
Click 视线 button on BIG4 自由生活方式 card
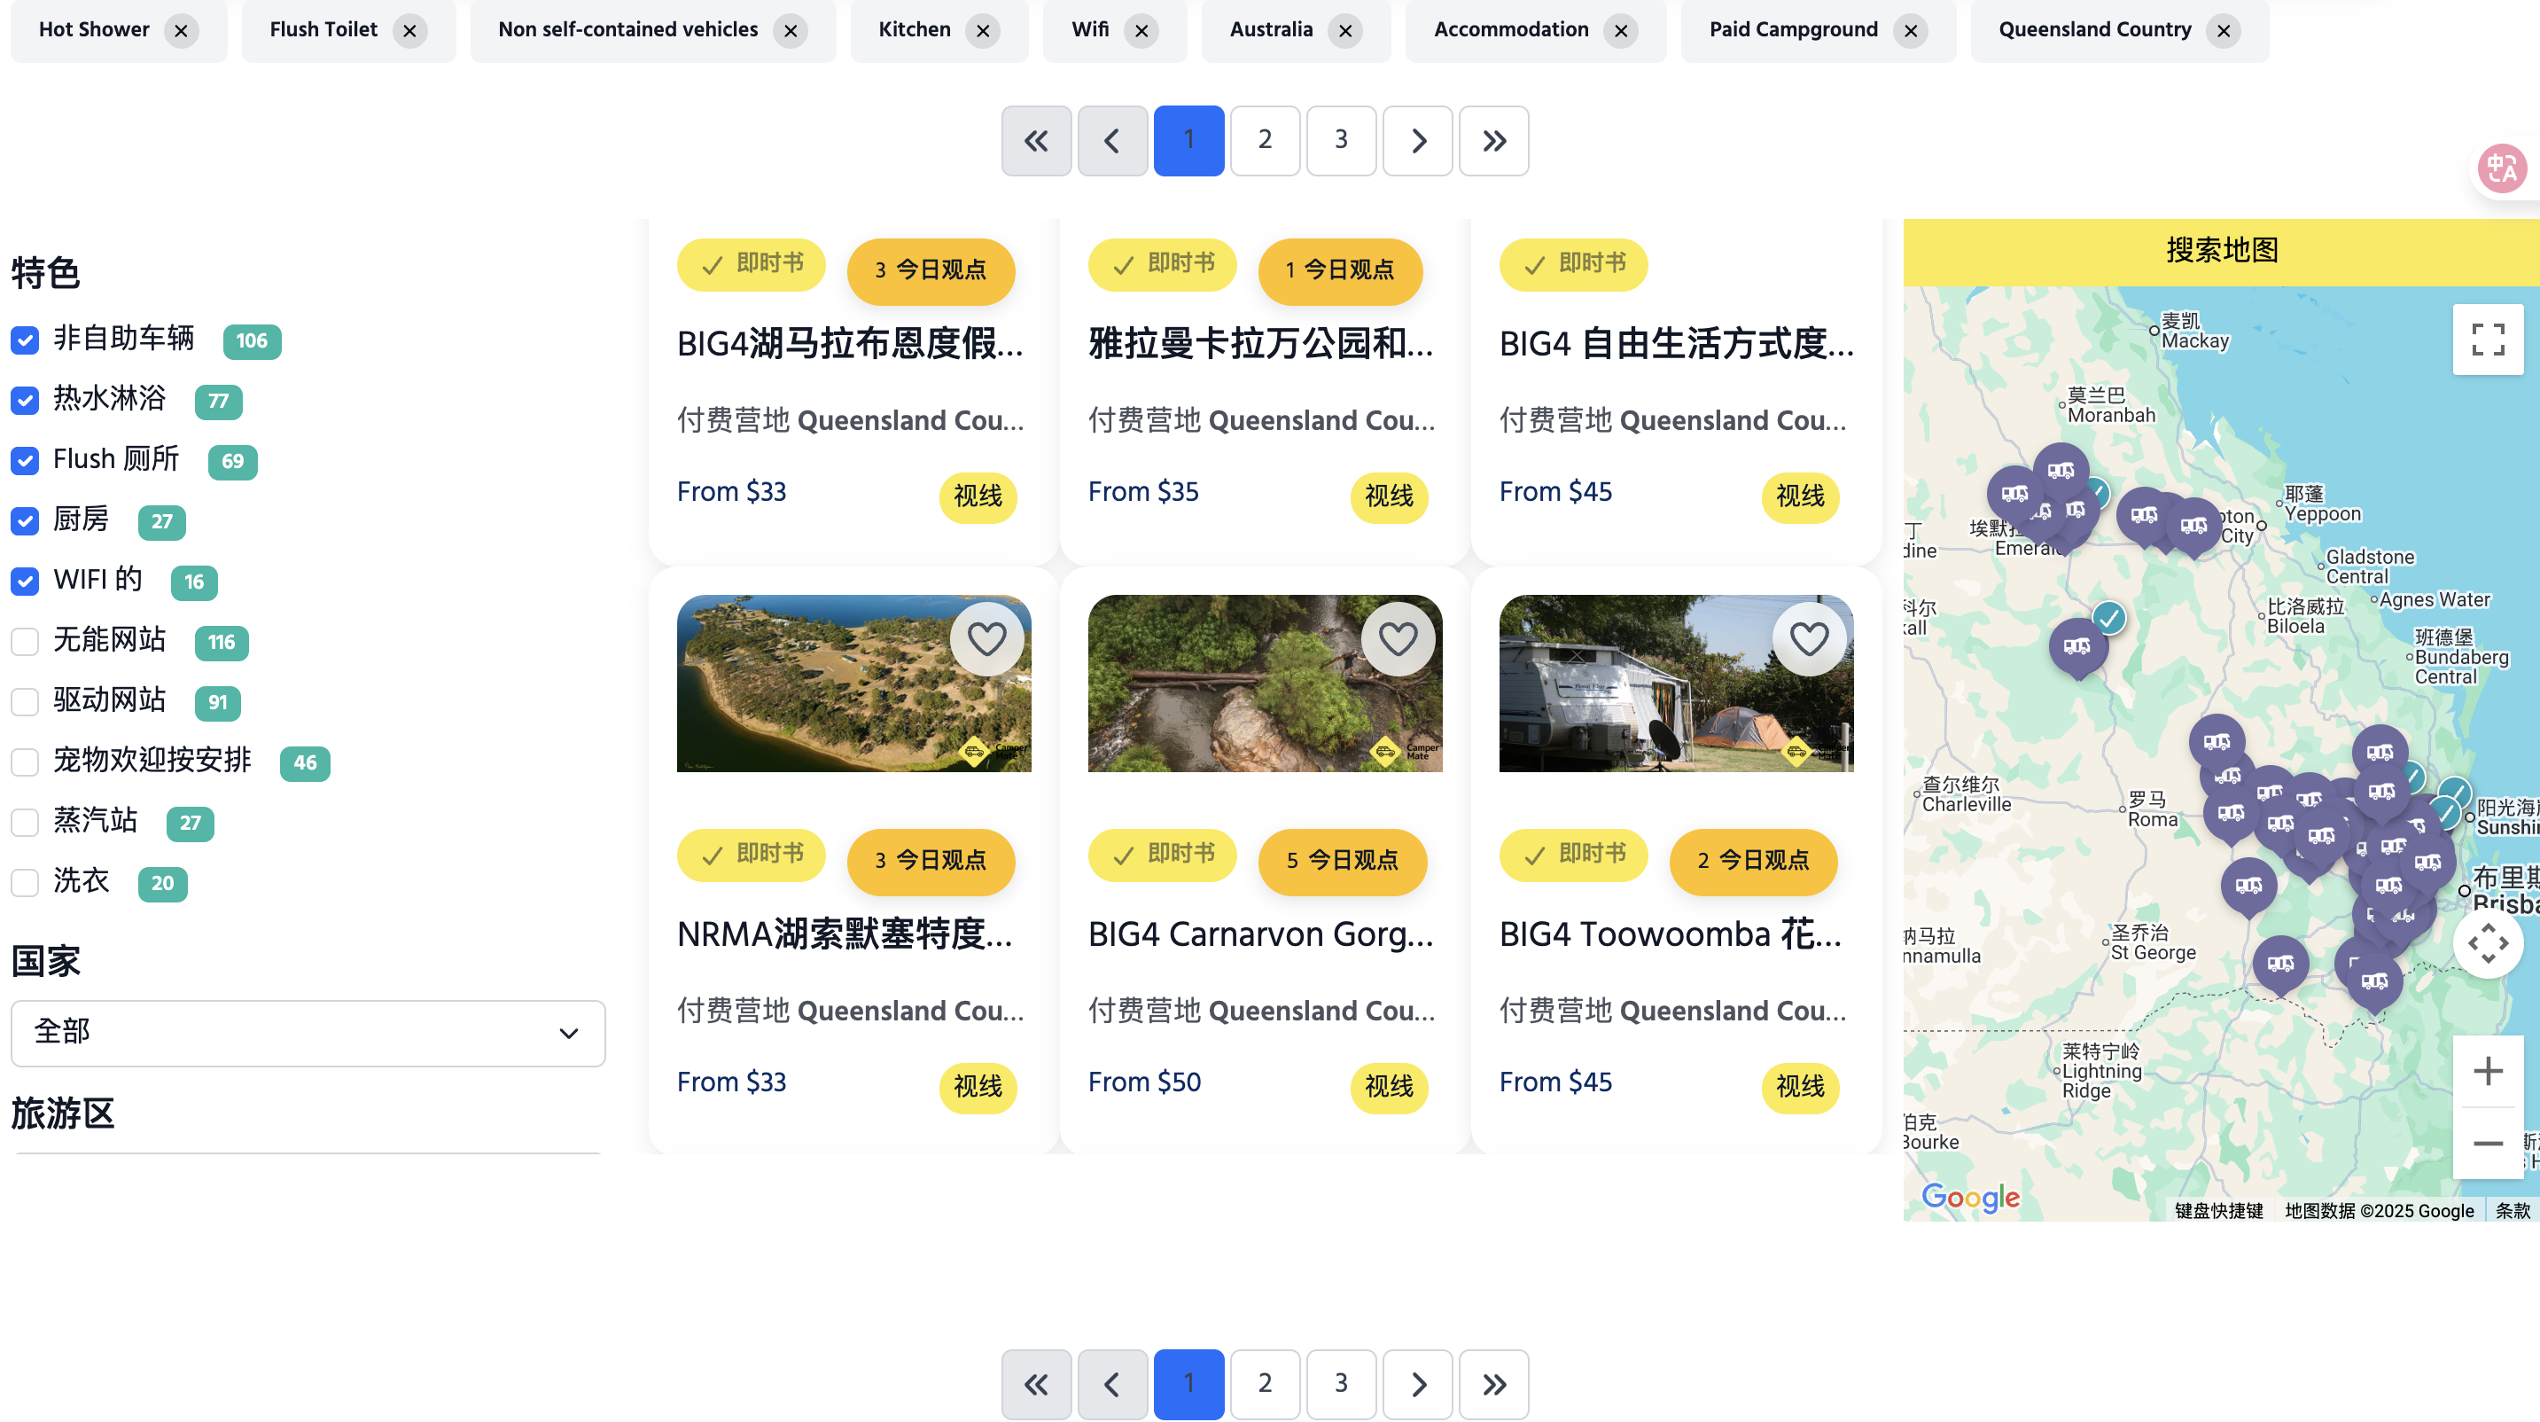[x=1799, y=496]
